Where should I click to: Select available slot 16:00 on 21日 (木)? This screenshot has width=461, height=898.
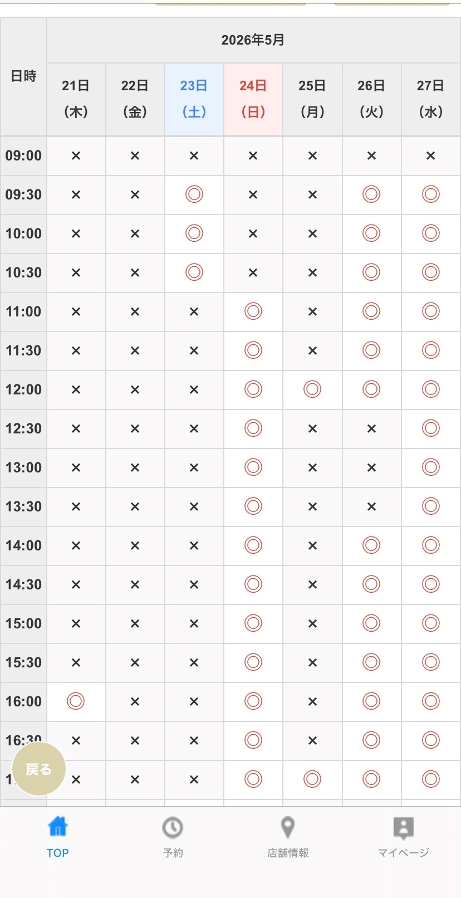76,701
